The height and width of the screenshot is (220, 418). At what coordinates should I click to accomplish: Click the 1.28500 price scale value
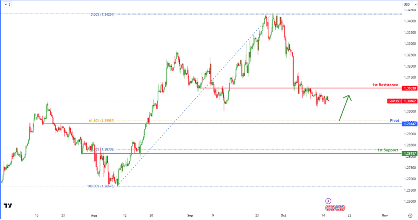(x=410, y=145)
